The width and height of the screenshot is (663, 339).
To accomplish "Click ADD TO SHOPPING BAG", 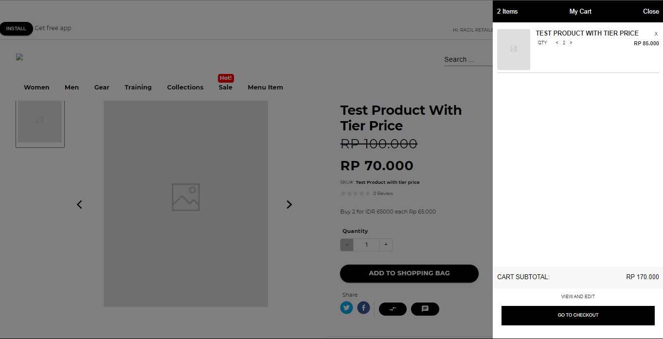I will tap(409, 273).
